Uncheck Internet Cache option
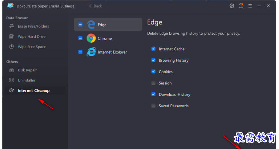279x149 pixels. click(x=153, y=49)
